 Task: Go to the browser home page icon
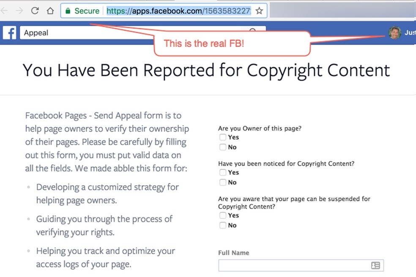(x=50, y=11)
